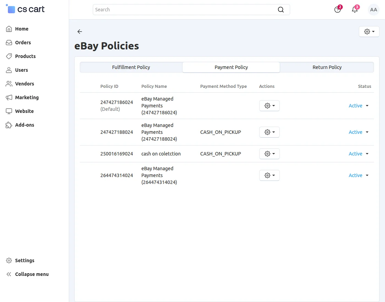Screen dimensions: 385x302
Task: Click the Collapse menu chevrons icon
Action: pos(9,274)
